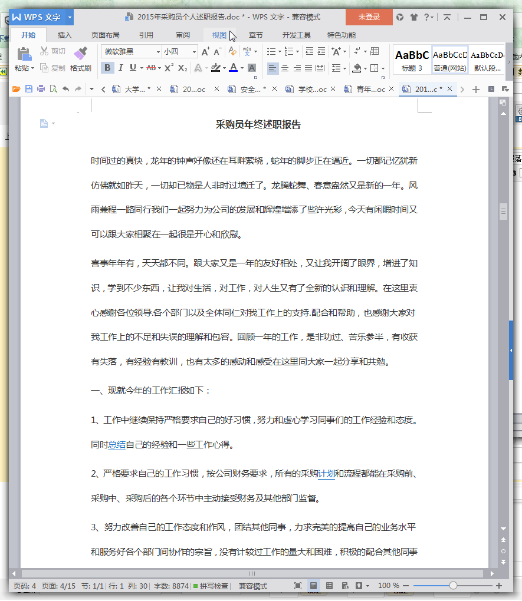
Task: Increase font size with the A+ icon
Action: pyautogui.click(x=206, y=51)
